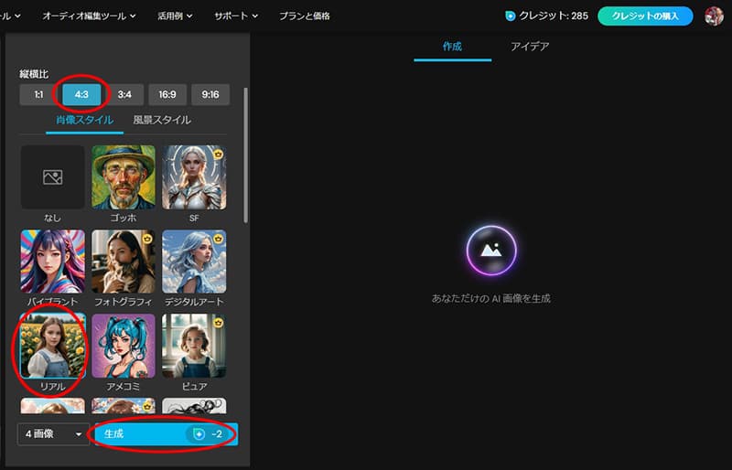
Task: Click the image generation placeholder icon
Action: pos(491,251)
